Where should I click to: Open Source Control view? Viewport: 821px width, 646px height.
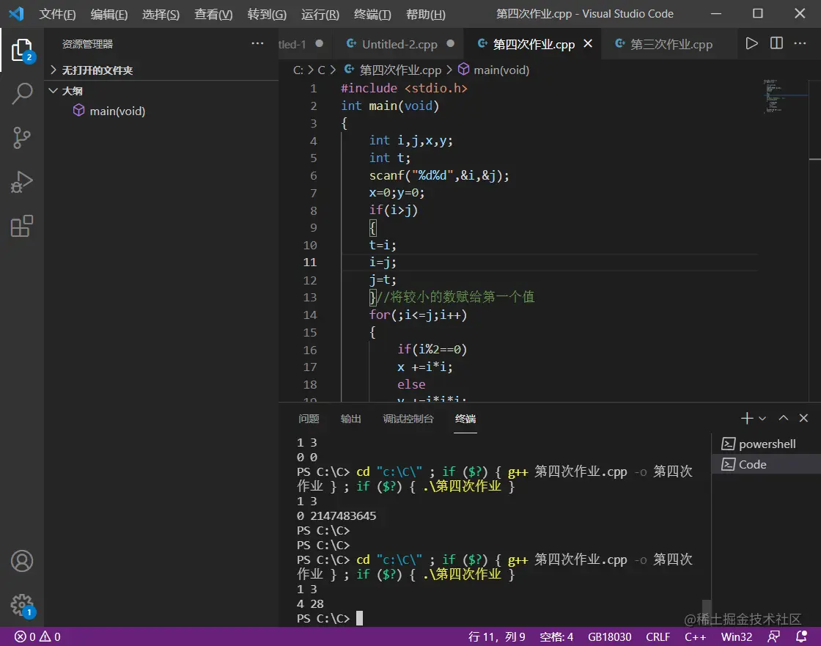(x=22, y=138)
